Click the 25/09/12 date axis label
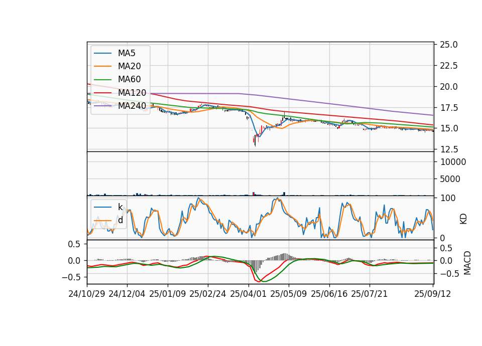 pyautogui.click(x=433, y=294)
